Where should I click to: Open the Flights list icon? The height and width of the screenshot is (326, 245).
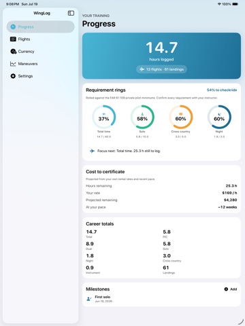(x=13, y=39)
